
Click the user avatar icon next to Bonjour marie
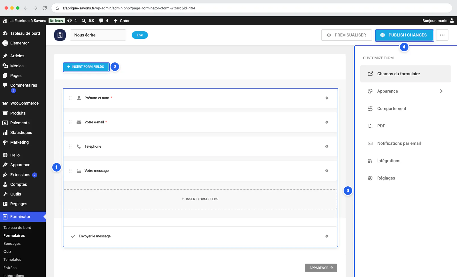point(452,21)
